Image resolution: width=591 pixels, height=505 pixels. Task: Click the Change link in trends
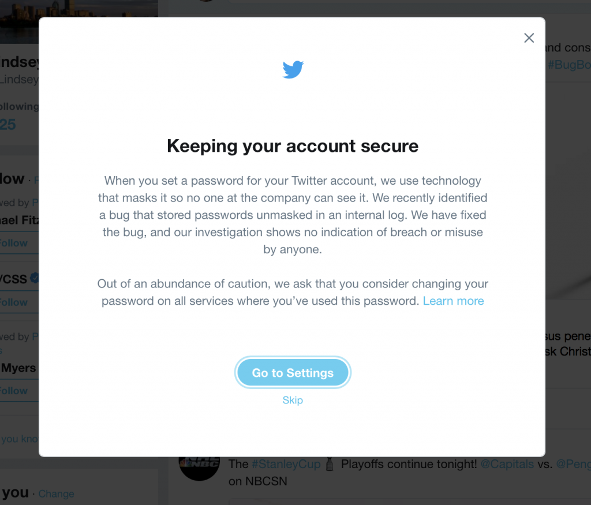(56, 494)
